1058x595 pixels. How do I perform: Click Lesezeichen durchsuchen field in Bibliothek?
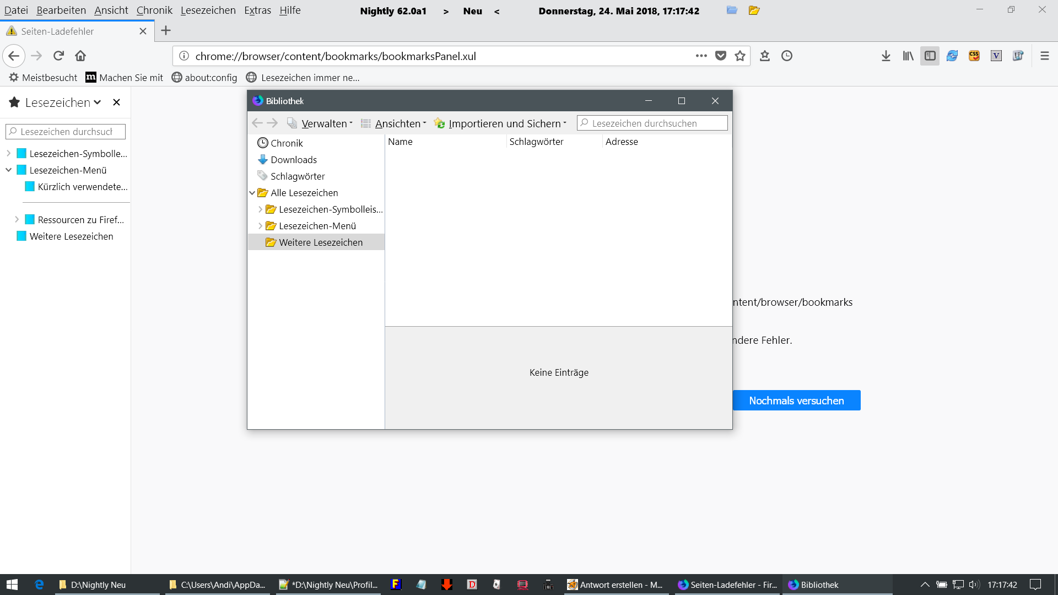click(x=656, y=123)
